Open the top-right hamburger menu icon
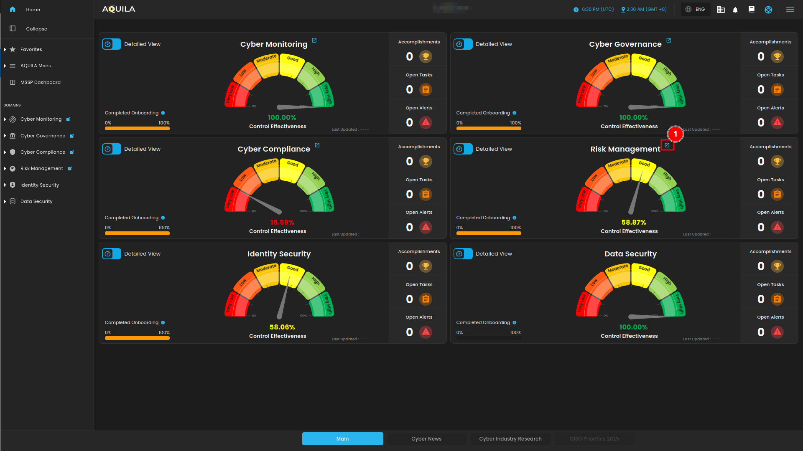This screenshot has width=803, height=451. 790,10
